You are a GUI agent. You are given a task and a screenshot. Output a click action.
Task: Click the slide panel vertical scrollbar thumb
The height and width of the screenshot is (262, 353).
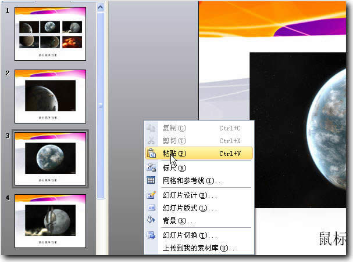101,104
